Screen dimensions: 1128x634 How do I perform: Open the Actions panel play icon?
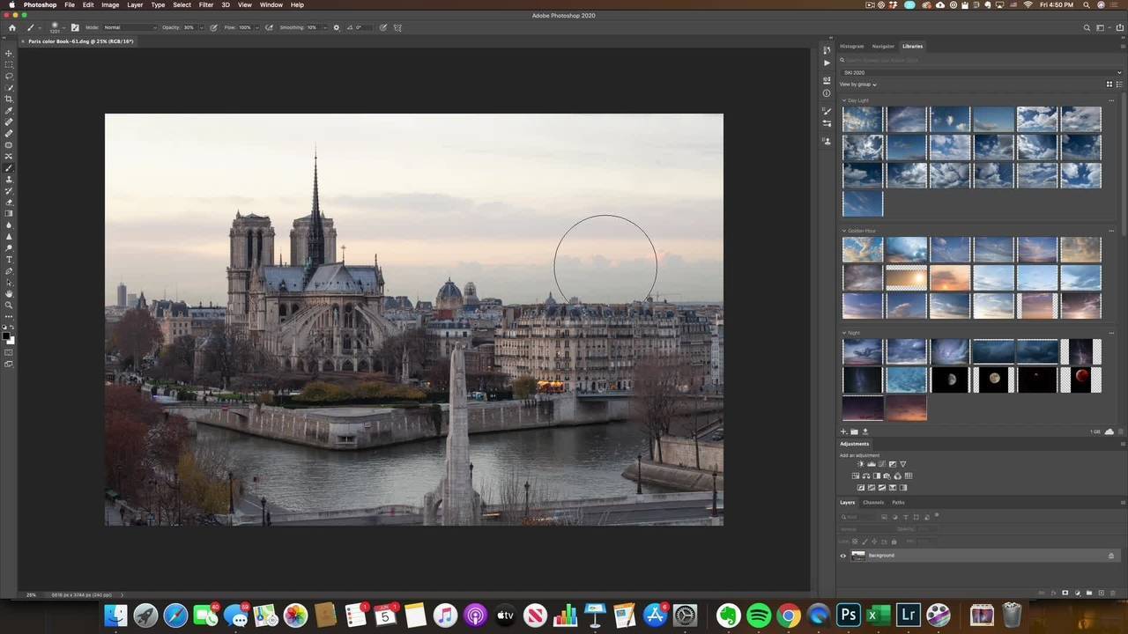[x=827, y=63]
